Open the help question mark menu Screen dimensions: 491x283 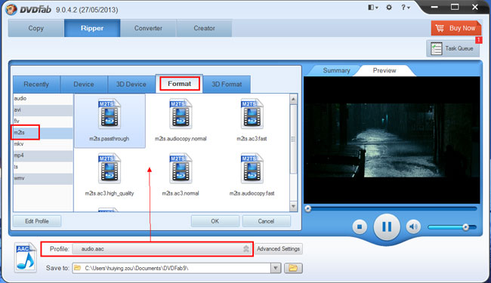click(x=406, y=8)
